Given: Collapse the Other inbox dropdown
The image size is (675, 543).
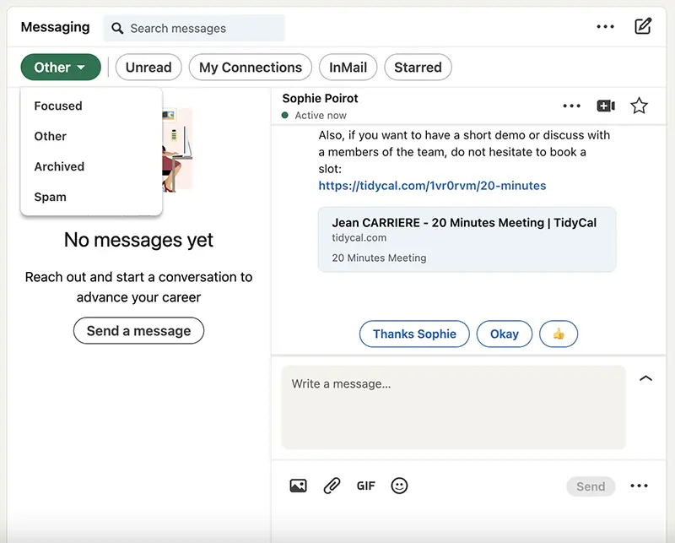Looking at the screenshot, I should 61,68.
